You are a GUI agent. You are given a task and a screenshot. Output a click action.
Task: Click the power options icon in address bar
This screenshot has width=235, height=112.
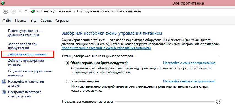33,11
